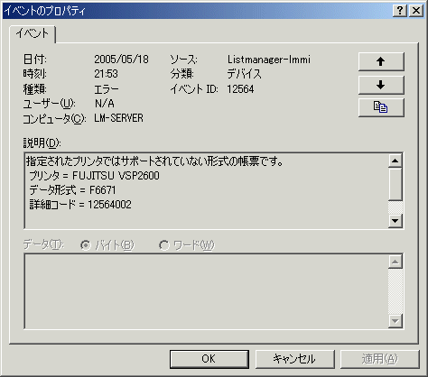The width and height of the screenshot is (428, 377).
Task: Click the キャンセル button
Action: [x=294, y=359]
